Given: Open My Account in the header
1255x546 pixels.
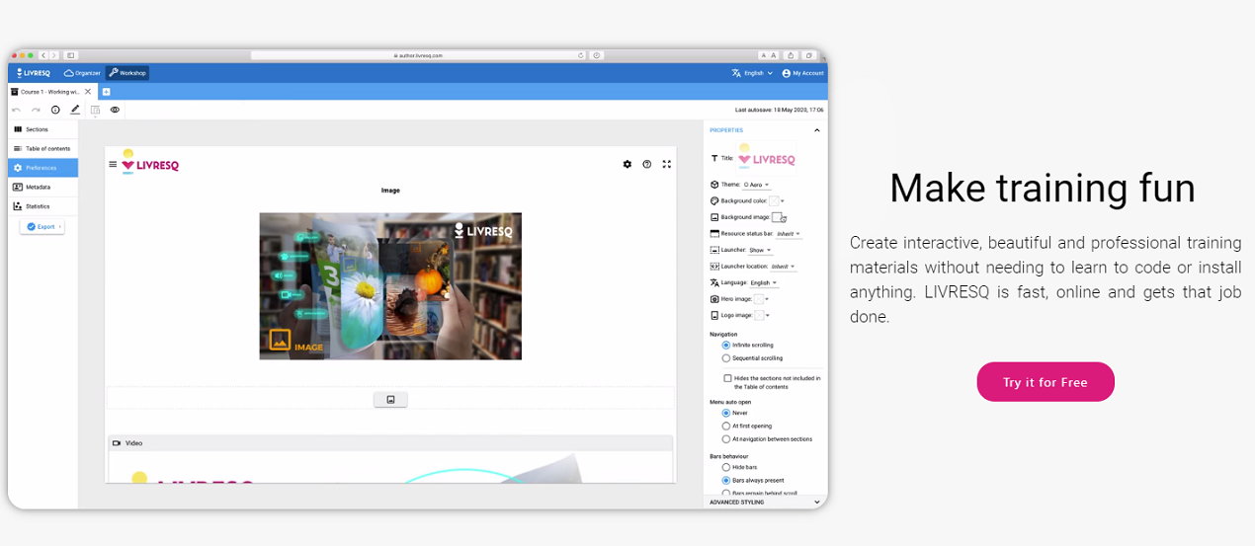Looking at the screenshot, I should pyautogui.click(x=802, y=73).
